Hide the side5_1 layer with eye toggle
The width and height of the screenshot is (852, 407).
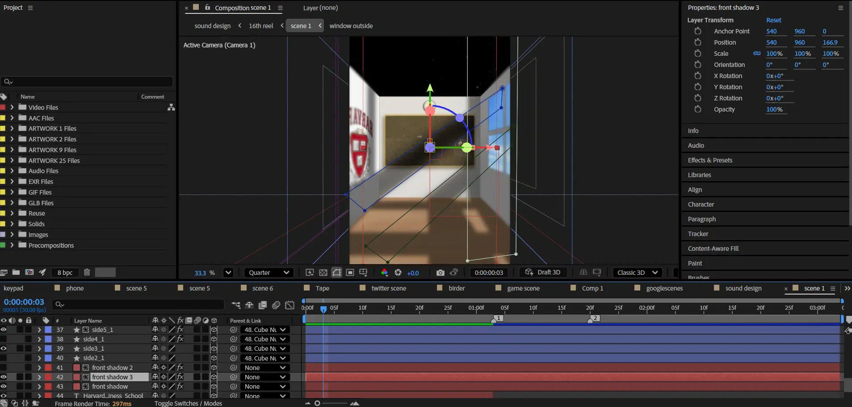(4, 330)
